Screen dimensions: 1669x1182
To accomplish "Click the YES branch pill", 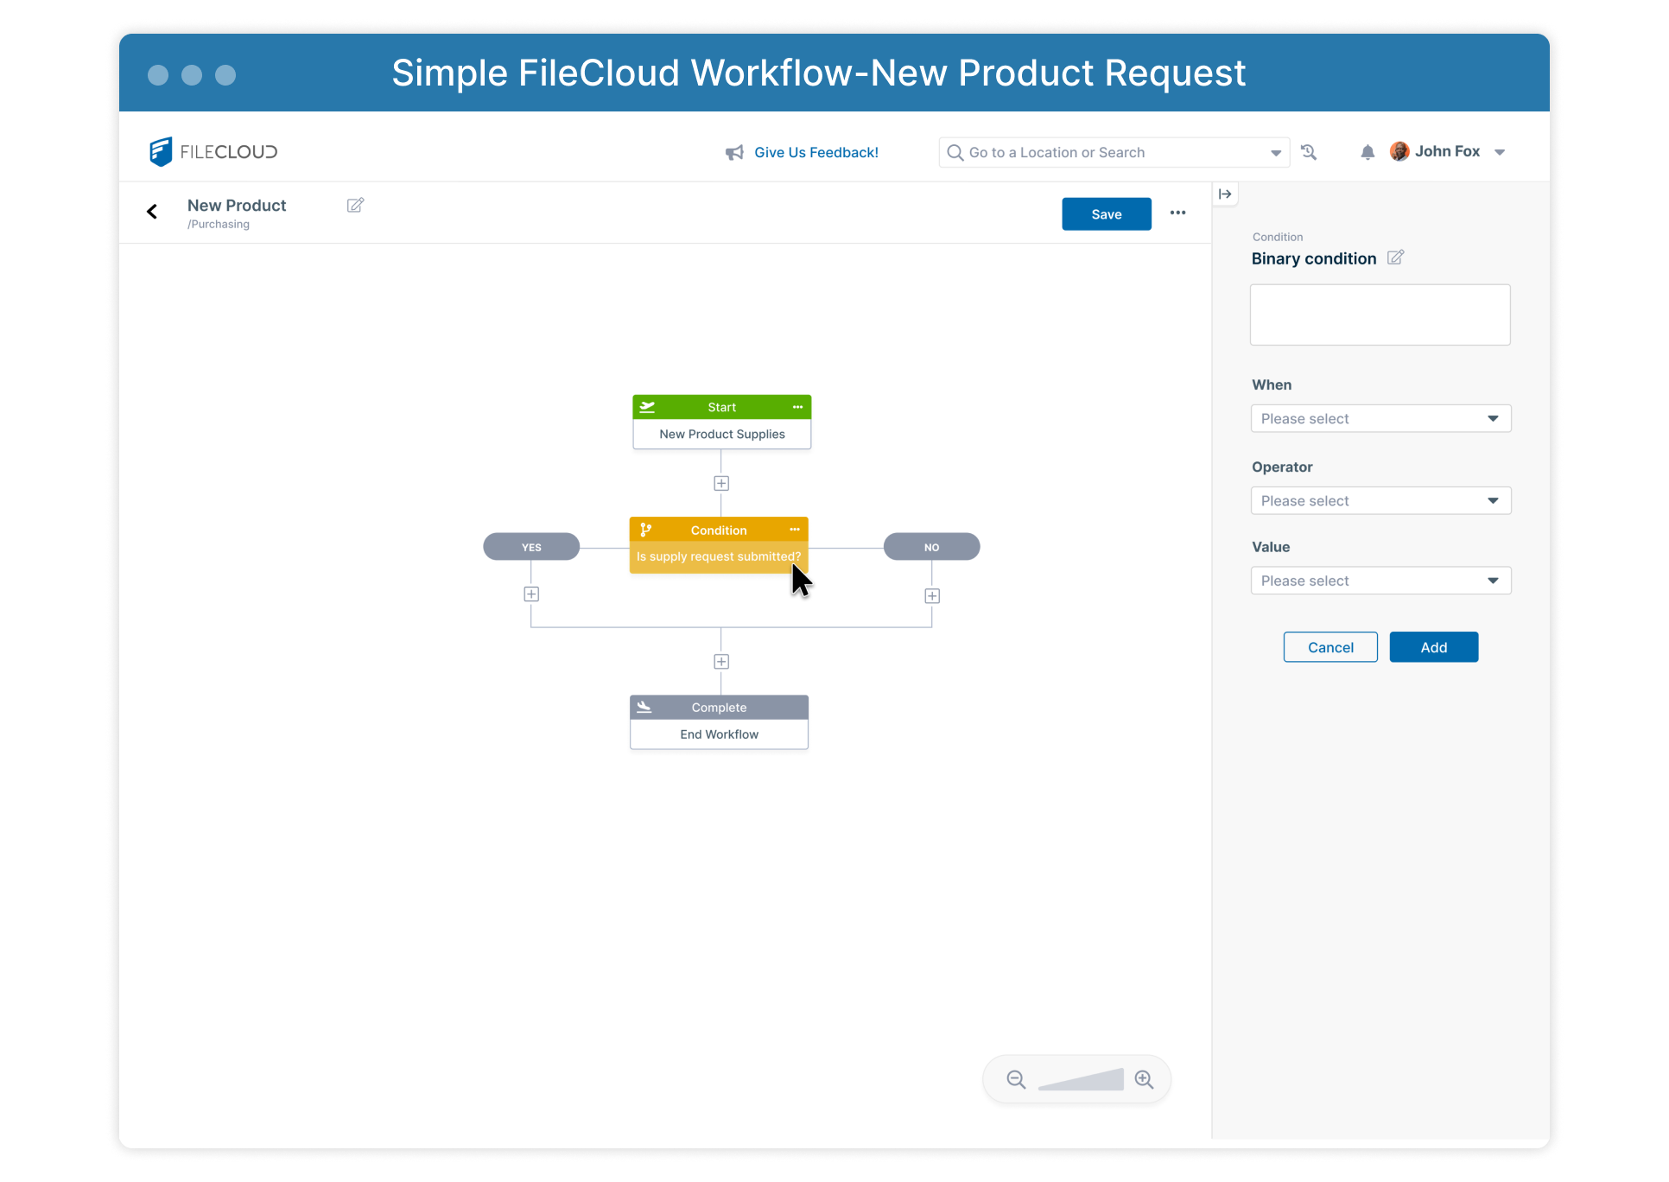I will click(531, 547).
